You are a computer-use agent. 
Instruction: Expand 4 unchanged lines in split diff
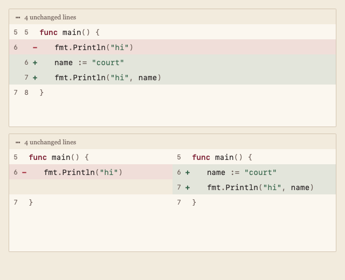click(172, 142)
